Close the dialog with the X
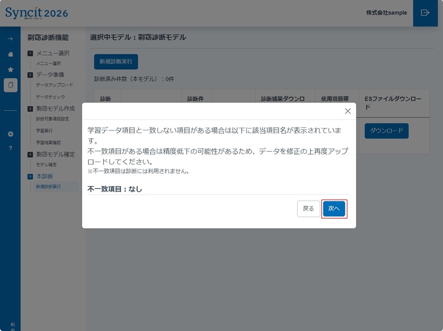Image resolution: width=443 pixels, height=331 pixels. [347, 111]
